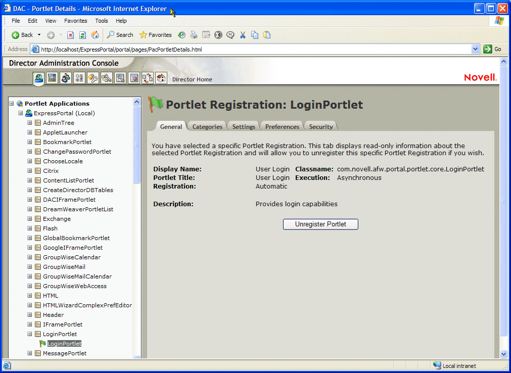Collapse the Portlet Applications root node
The width and height of the screenshot is (511, 373).
coord(12,104)
